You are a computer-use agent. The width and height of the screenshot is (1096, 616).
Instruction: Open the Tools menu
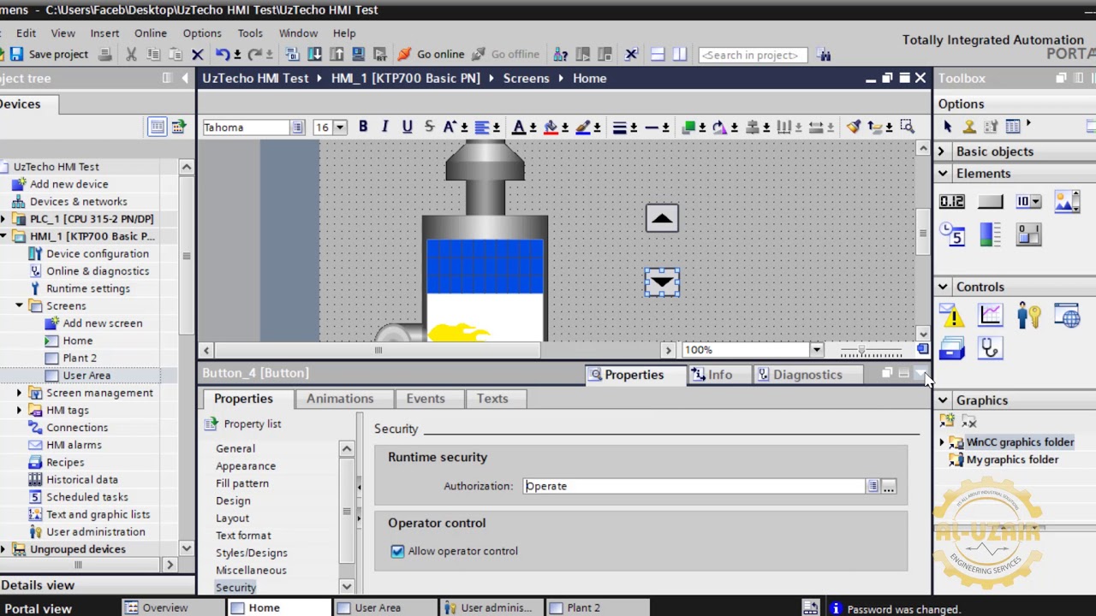pyautogui.click(x=250, y=33)
